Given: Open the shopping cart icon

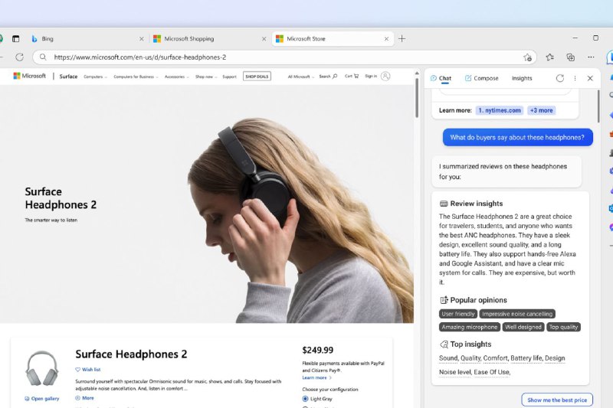Looking at the screenshot, I should coord(352,77).
